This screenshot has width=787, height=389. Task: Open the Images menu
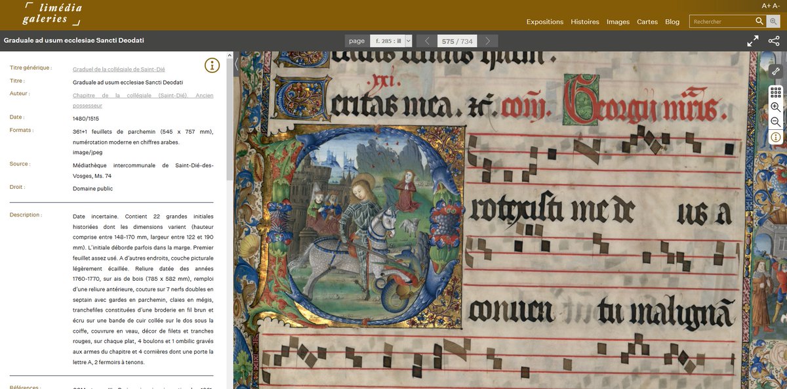[618, 22]
